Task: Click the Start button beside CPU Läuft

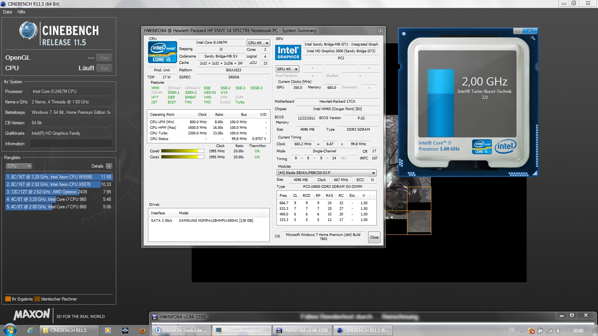Action: (x=104, y=68)
